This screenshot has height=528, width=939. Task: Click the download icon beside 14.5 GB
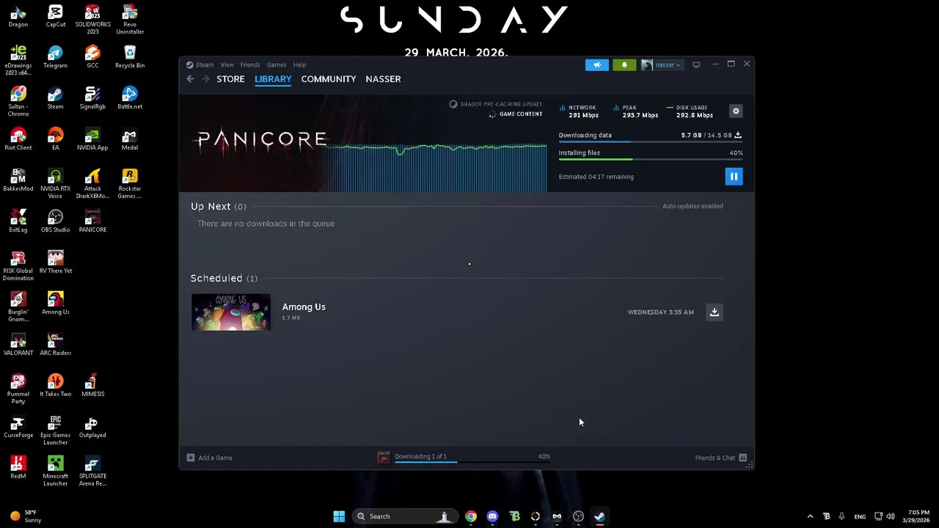[738, 135]
